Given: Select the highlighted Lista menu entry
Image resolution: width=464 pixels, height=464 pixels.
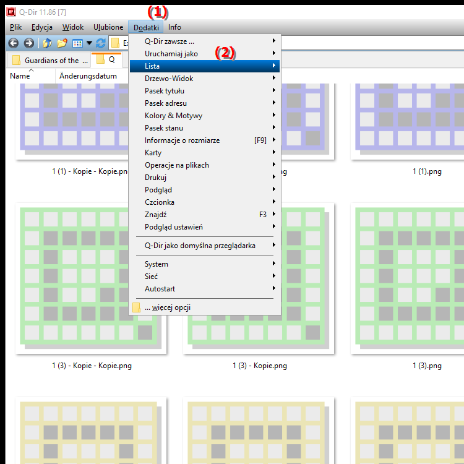Looking at the screenshot, I should click(205, 66).
